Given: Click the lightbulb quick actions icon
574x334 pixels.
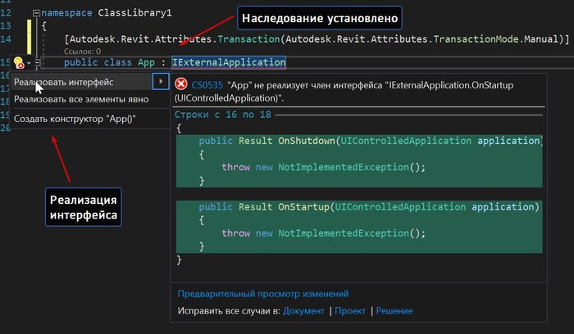Looking at the screenshot, I should pyautogui.click(x=19, y=63).
